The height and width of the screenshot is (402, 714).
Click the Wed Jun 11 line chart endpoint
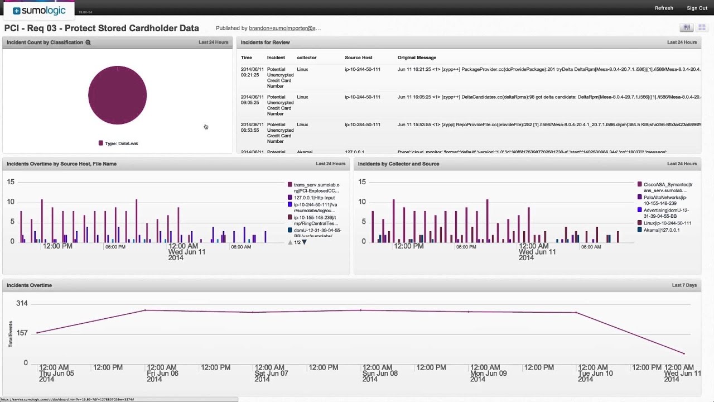(x=684, y=353)
